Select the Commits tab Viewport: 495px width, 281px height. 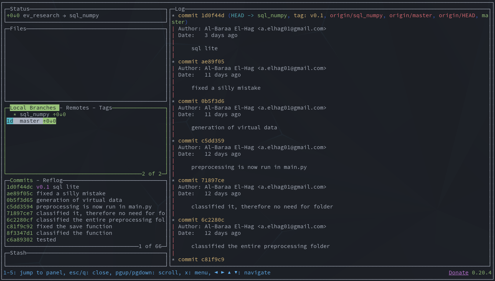[x=21, y=180]
